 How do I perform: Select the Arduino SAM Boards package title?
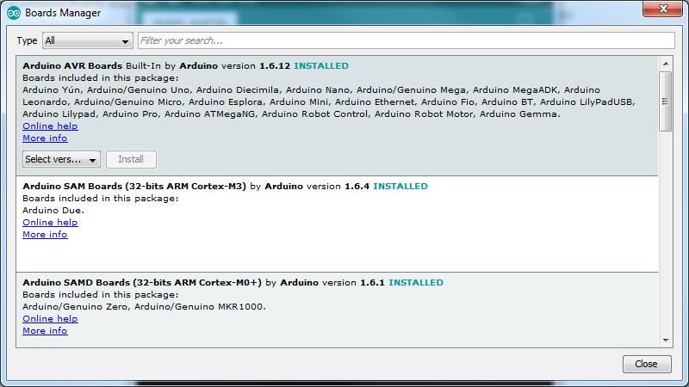(x=134, y=187)
